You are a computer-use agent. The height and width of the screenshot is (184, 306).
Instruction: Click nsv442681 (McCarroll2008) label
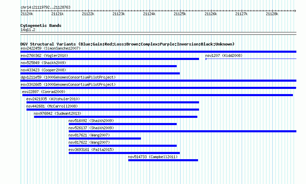click(x=52, y=106)
